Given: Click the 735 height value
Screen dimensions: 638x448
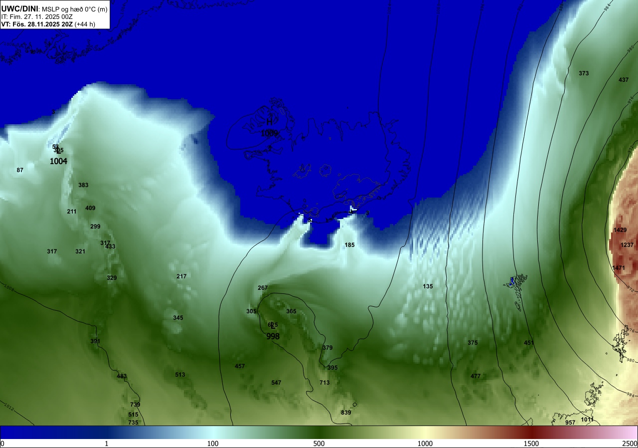Looking at the screenshot, I should [133, 423].
